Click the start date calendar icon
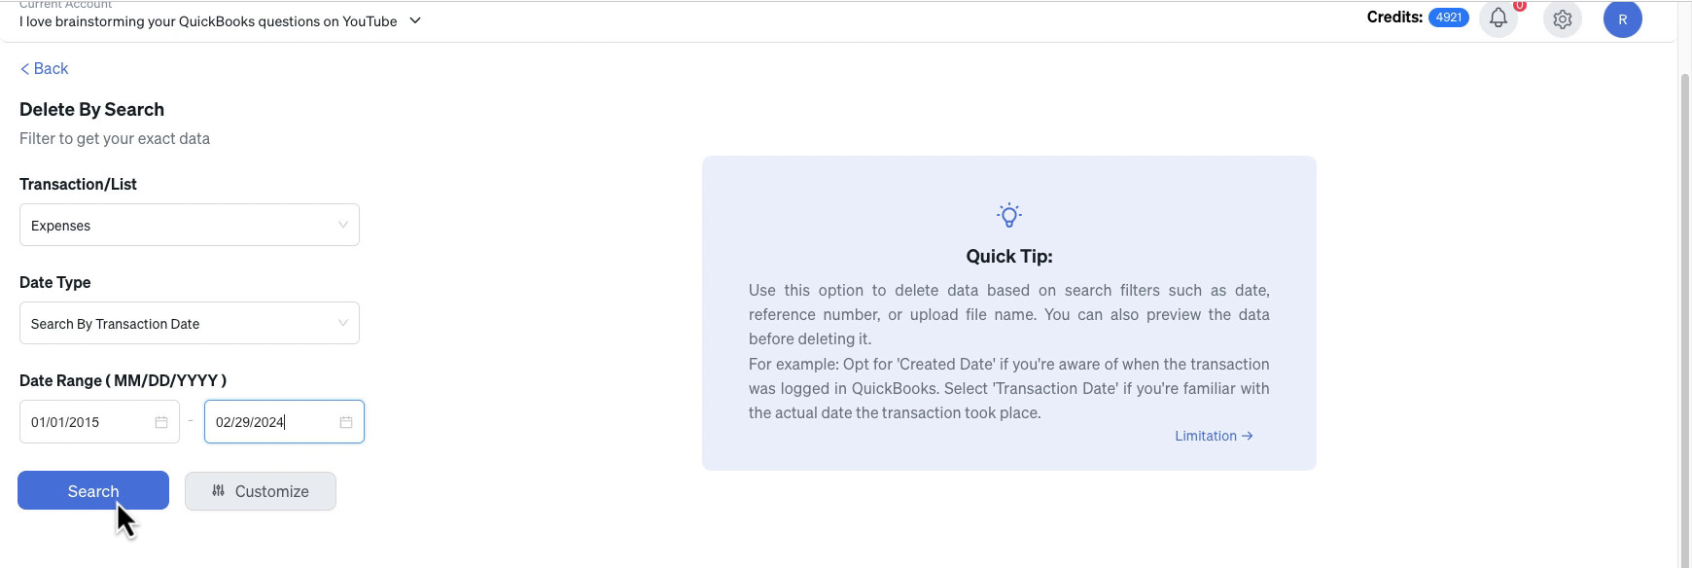The image size is (1692, 568). tap(161, 422)
